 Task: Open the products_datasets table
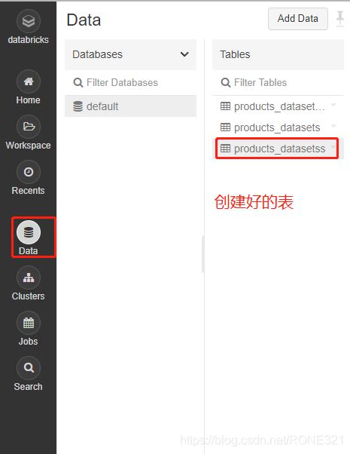pos(278,127)
